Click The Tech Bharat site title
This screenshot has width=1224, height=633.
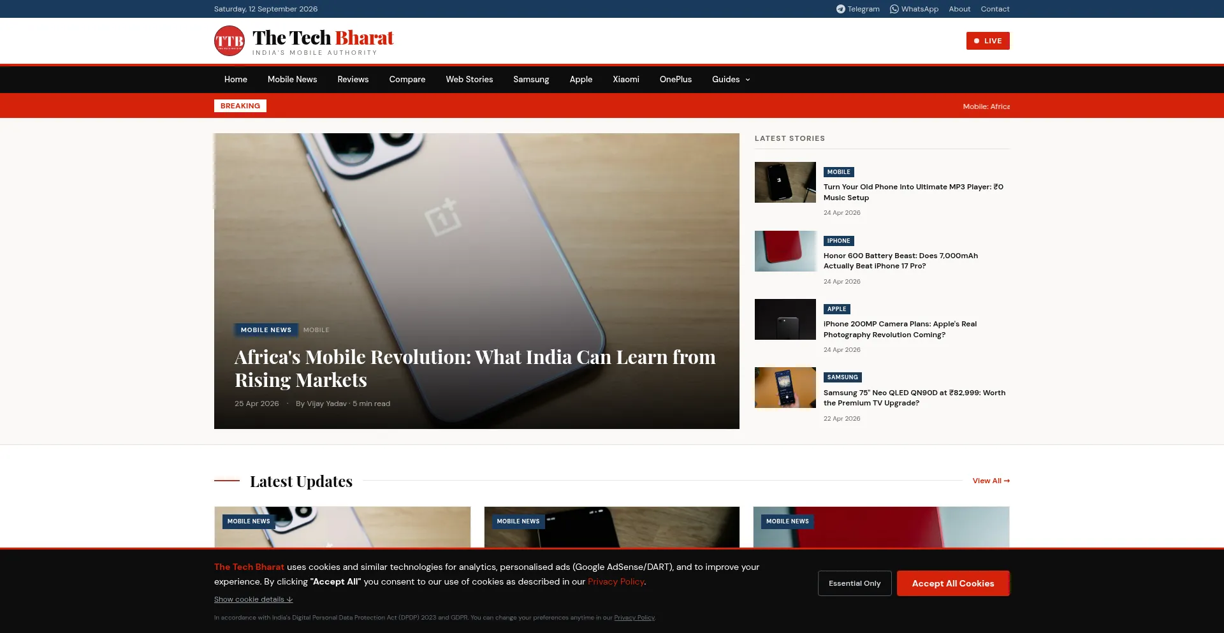(323, 38)
